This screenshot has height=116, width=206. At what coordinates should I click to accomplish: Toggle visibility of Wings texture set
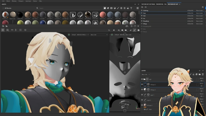coord(142,24)
